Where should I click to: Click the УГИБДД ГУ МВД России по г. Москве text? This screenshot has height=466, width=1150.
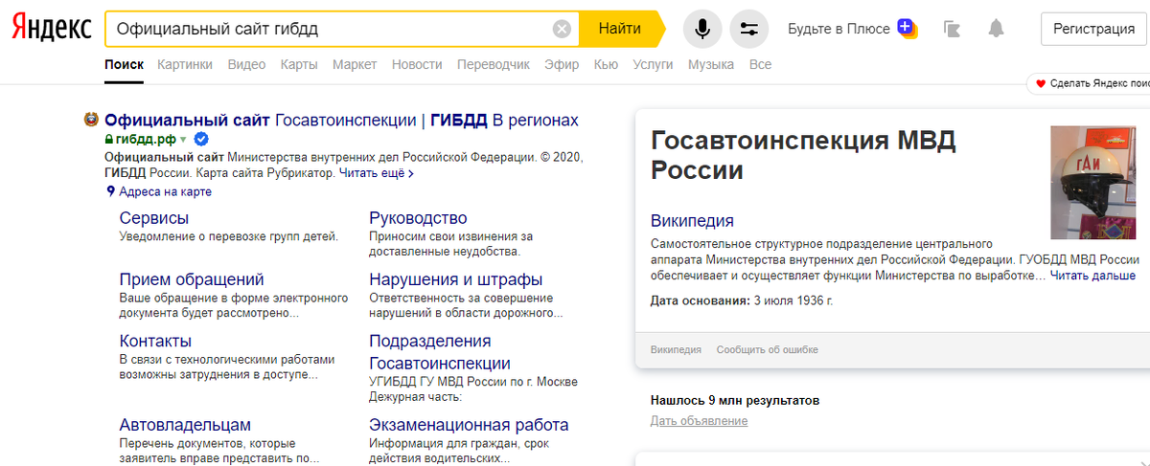tap(473, 382)
